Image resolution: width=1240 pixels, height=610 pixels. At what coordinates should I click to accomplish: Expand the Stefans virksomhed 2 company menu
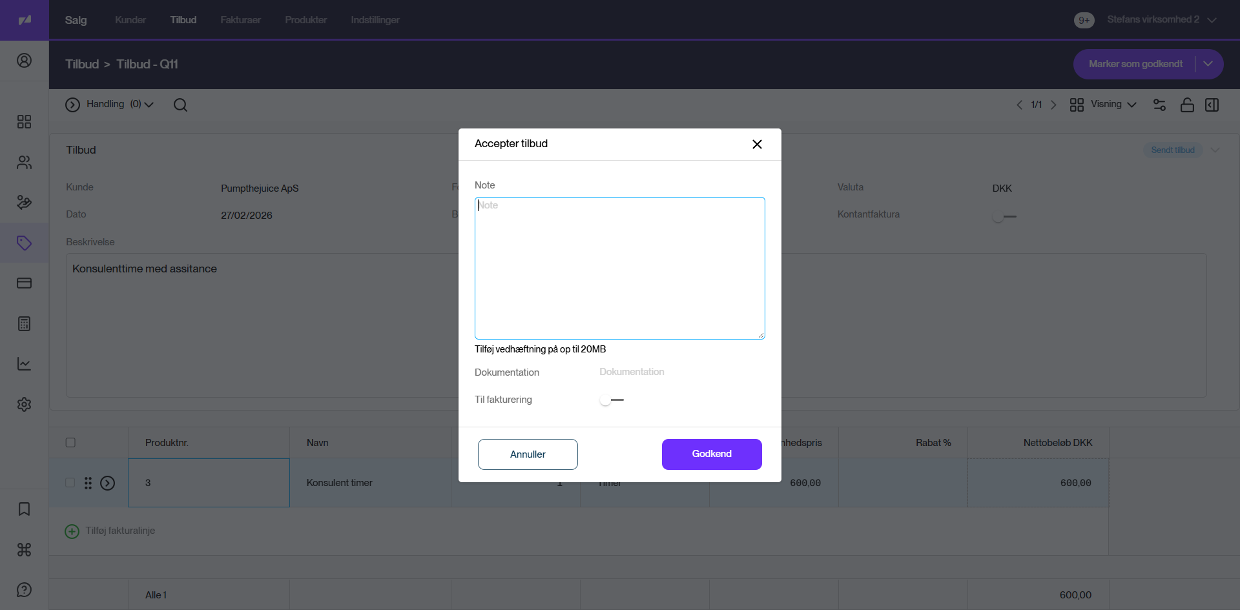pyautogui.click(x=1162, y=20)
